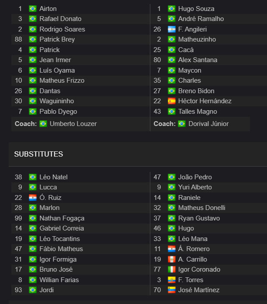Click the Brazil flag beside coach Umberto Louzer

pos(43,124)
